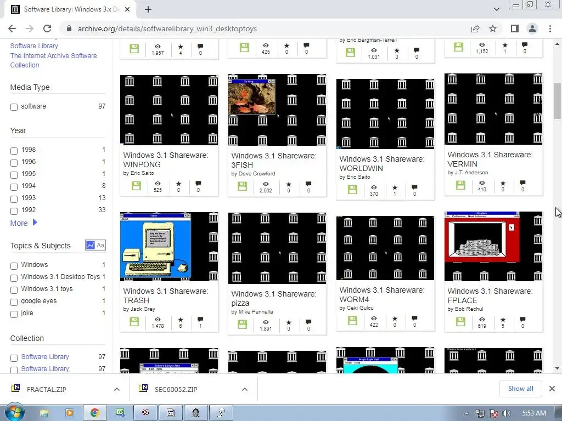Screen dimensions: 562x421
Task: Switch topics view to Aa text icon
Action: coord(100,245)
